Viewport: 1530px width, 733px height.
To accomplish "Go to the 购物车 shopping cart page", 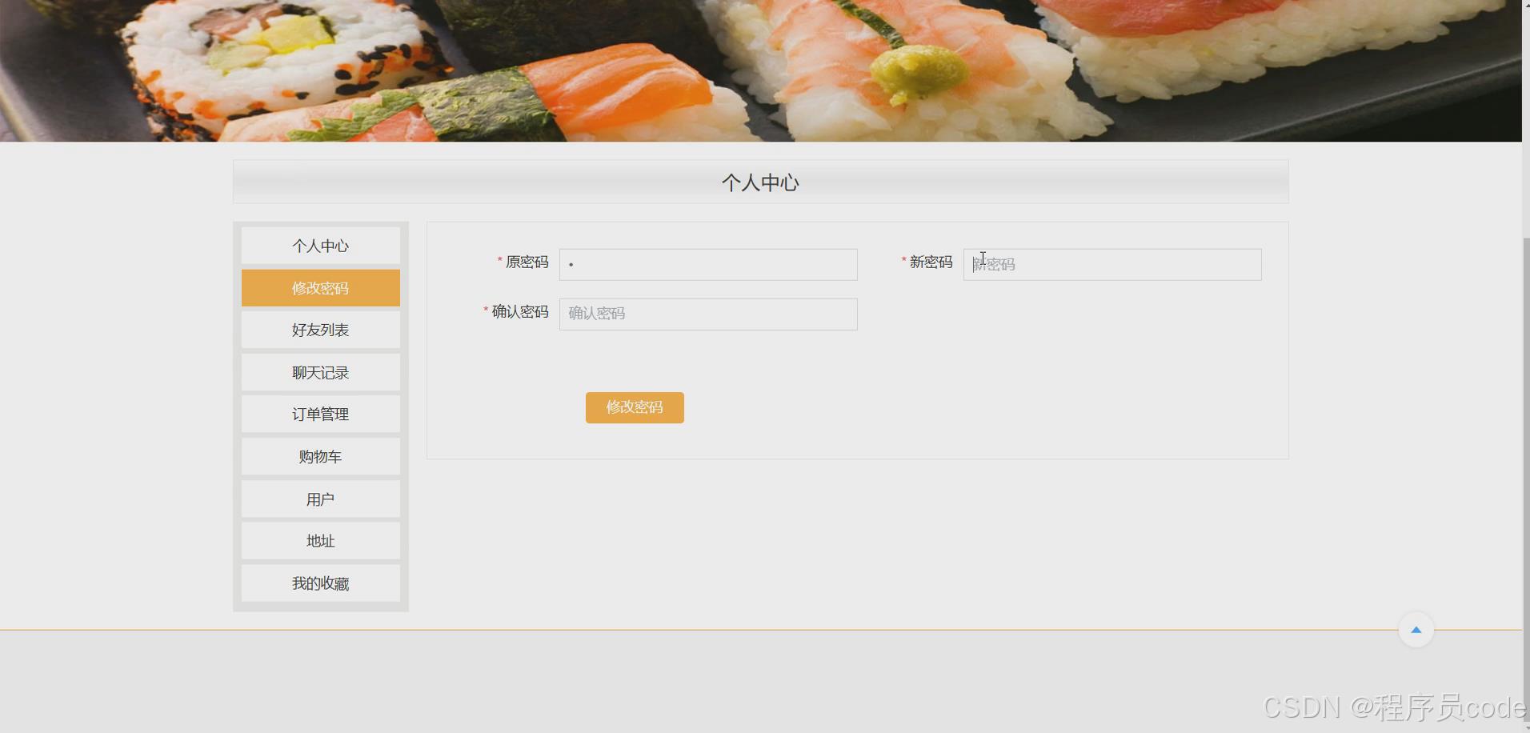I will [x=320, y=456].
